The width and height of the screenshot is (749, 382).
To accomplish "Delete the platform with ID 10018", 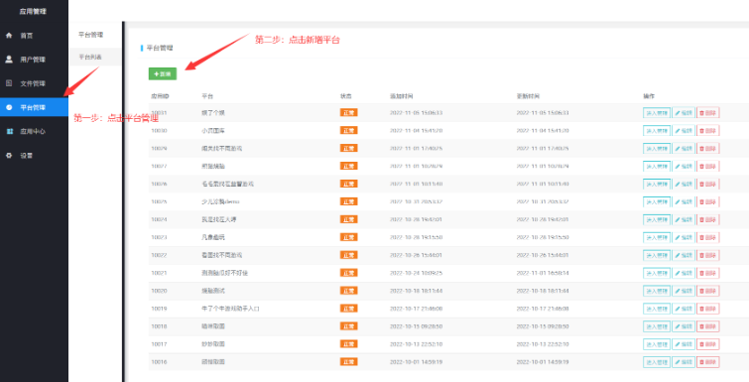I will [708, 326].
